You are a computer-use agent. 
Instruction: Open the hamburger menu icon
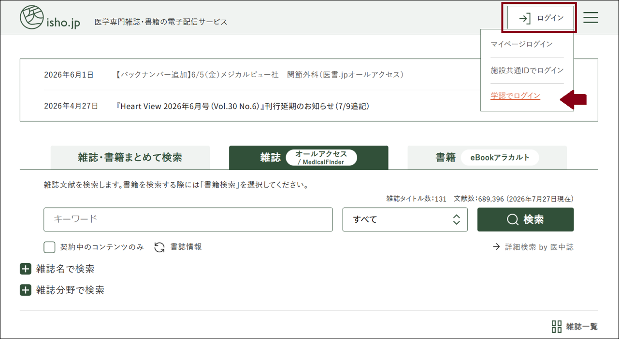[590, 18]
